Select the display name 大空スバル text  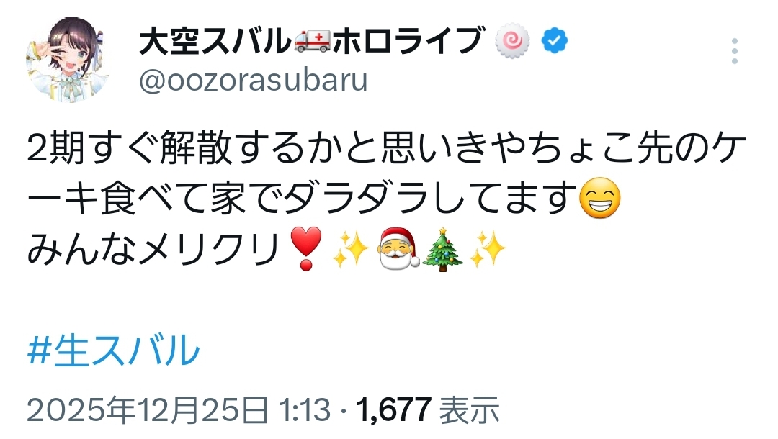(x=215, y=40)
